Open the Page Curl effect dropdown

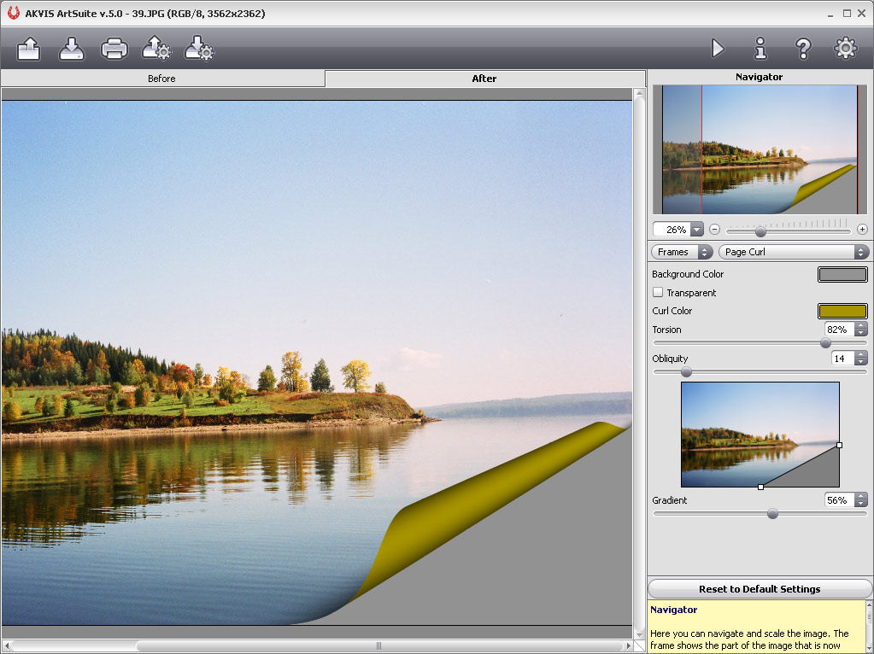(794, 252)
